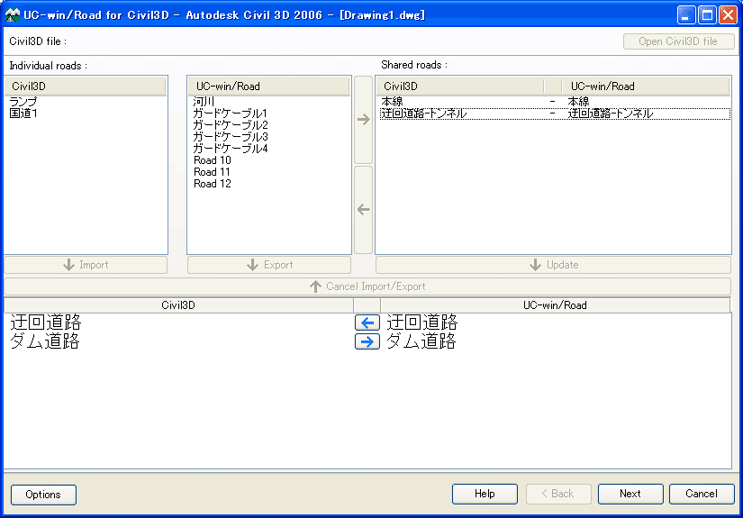
Task: Click UC-win/Road column header in shared roads
Action: (x=646, y=86)
